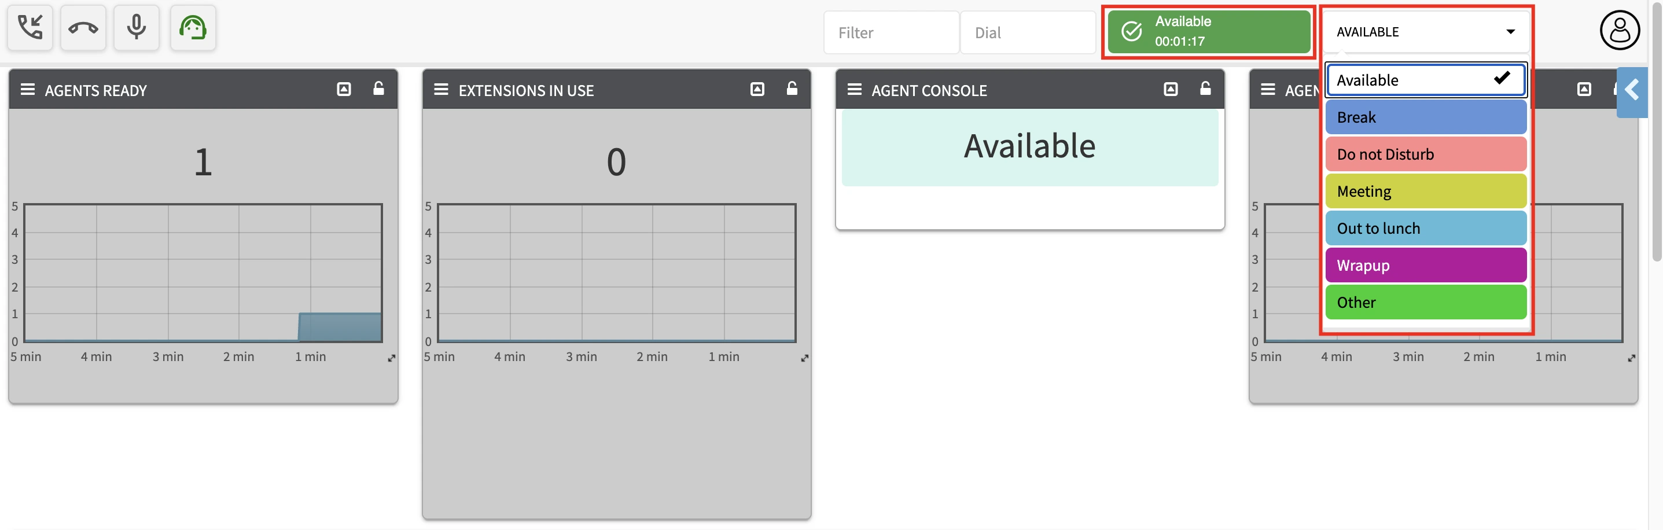Expand the Agents Ready chart view
The image size is (1663, 530).
pos(391,358)
